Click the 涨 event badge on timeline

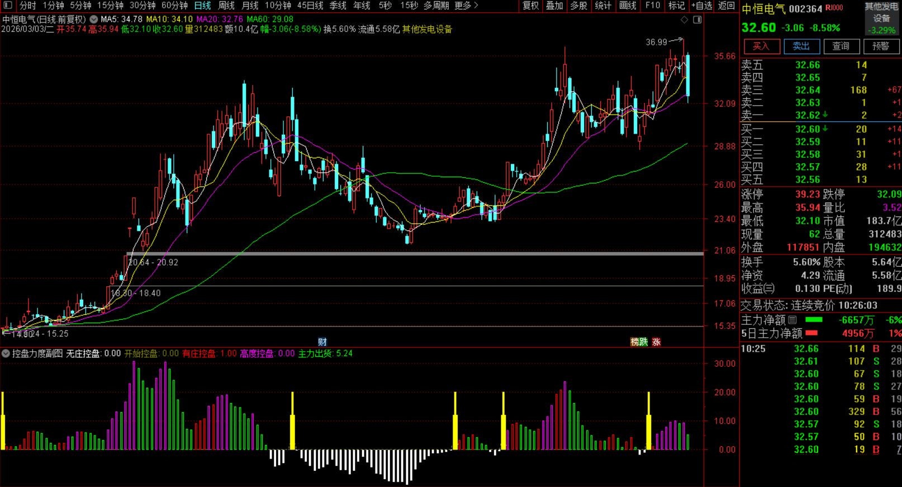656,342
